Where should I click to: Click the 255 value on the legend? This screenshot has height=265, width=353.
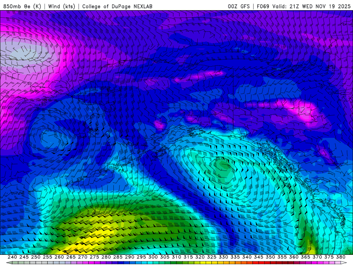click(x=47, y=257)
